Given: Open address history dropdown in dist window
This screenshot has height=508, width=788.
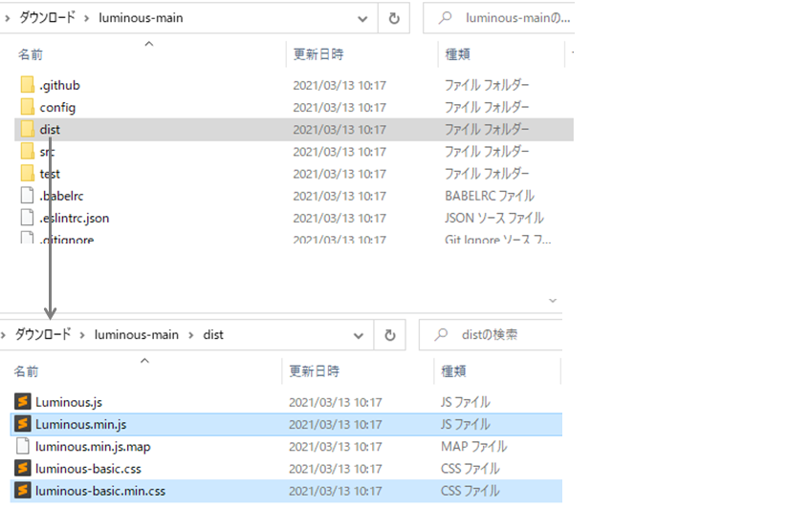Looking at the screenshot, I should point(359,336).
